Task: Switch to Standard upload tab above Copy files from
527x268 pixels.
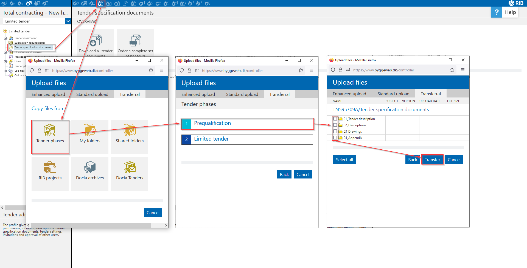Action: click(x=92, y=94)
